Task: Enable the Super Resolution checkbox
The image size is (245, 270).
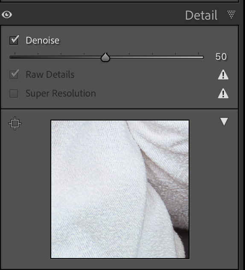Action: click(x=14, y=94)
